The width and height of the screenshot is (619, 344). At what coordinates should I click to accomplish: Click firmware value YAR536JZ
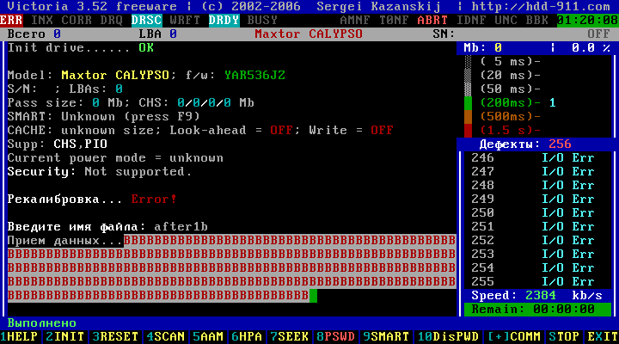tap(254, 75)
